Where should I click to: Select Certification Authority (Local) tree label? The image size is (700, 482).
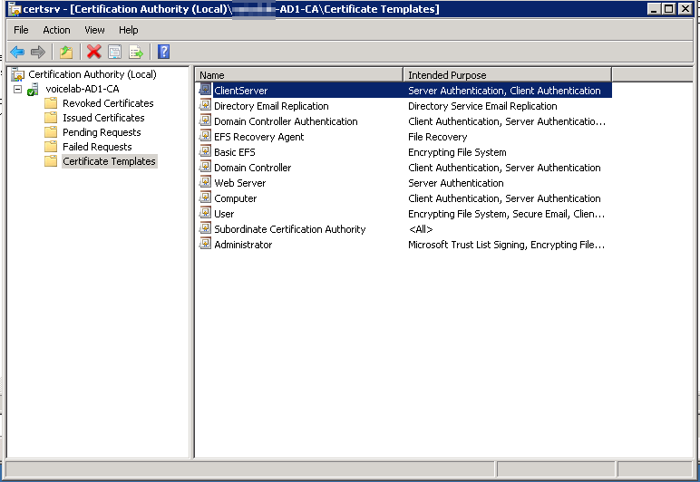[92, 74]
